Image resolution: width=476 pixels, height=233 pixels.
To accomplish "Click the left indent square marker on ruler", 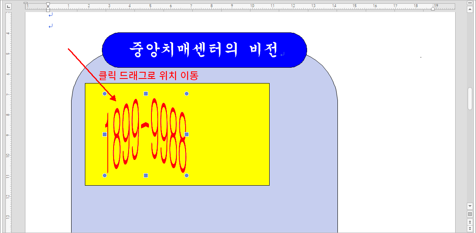I will 48,11.
